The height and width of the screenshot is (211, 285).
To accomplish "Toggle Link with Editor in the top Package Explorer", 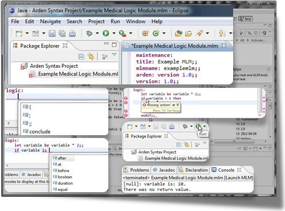I will point(91,56).
